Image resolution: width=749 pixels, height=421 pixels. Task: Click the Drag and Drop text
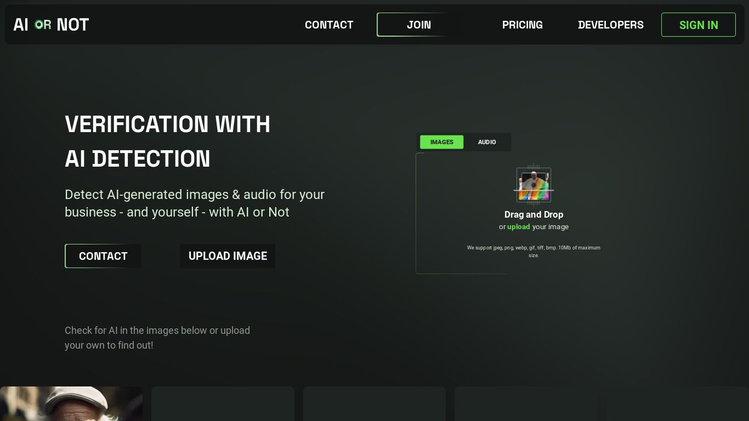(x=534, y=214)
